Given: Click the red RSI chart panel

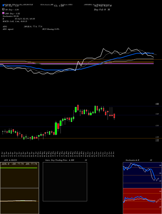Looking at the screenshot, I should click(142, 201).
